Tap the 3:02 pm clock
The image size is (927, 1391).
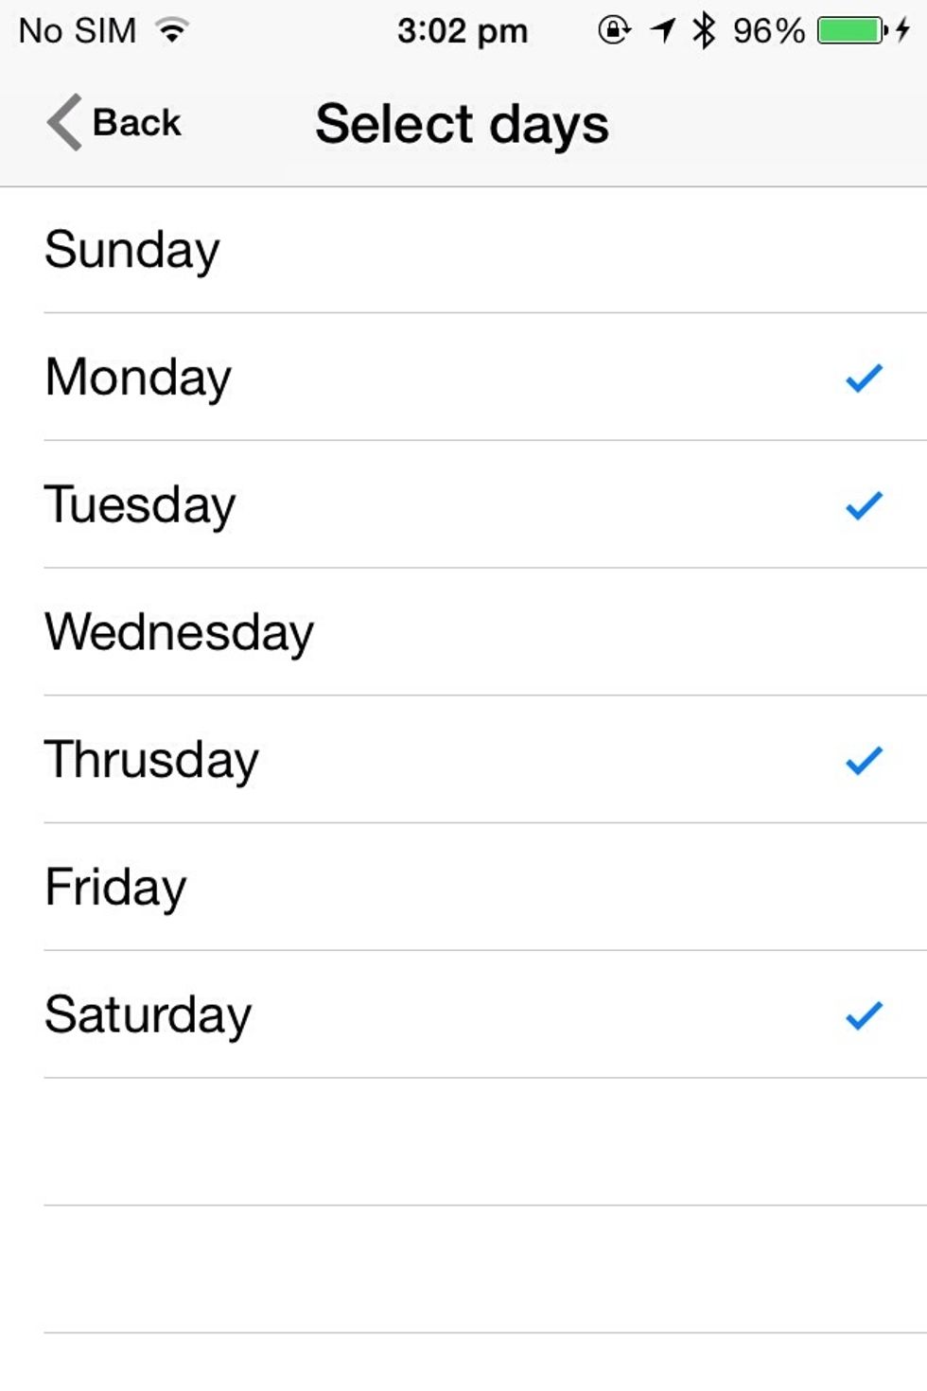click(462, 31)
